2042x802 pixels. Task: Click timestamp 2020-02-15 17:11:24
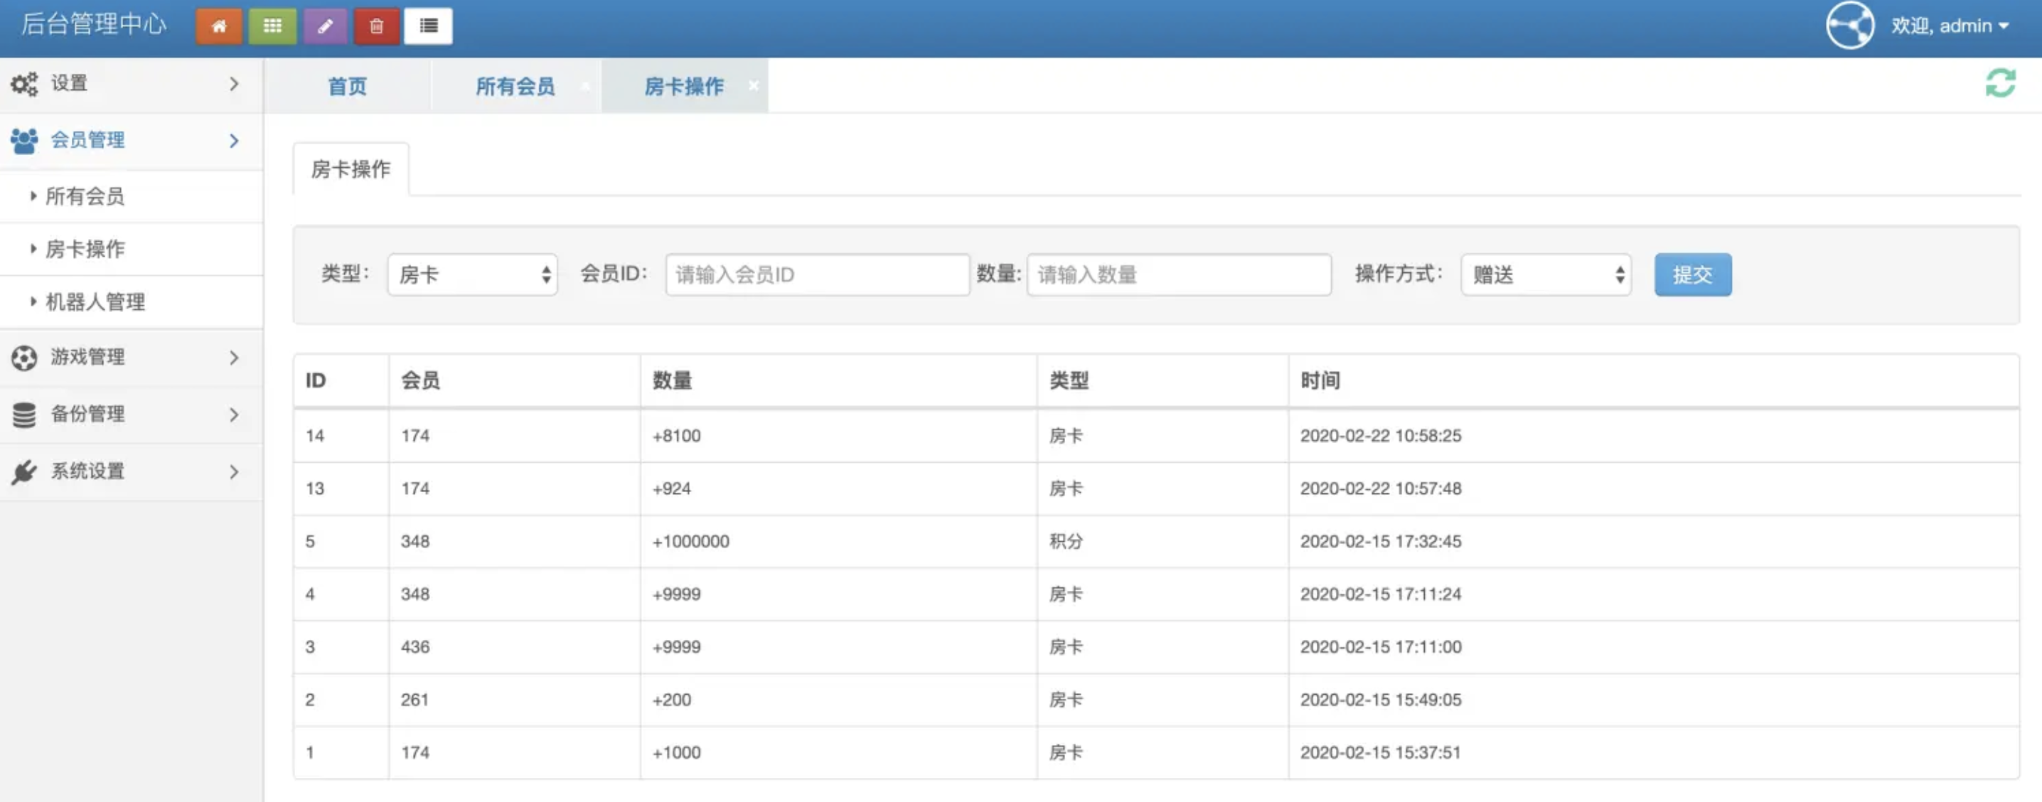[1381, 594]
